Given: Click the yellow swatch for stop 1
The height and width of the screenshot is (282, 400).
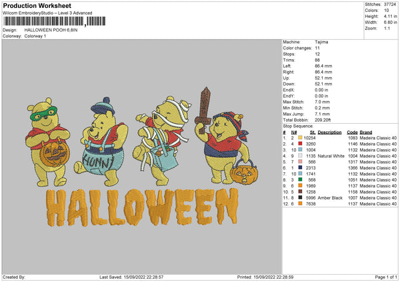Looking at the screenshot, I should click(x=300, y=137).
